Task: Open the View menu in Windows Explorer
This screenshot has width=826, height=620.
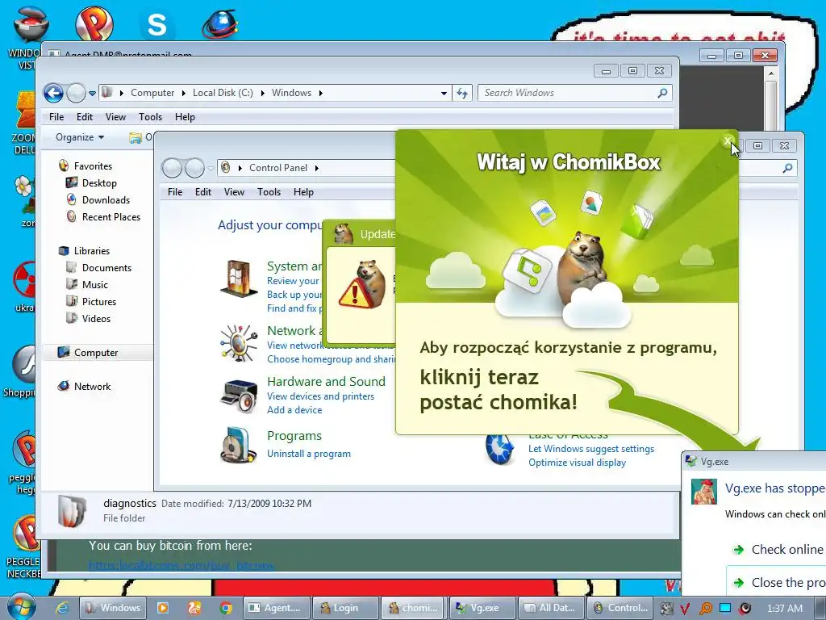Action: pyautogui.click(x=115, y=117)
